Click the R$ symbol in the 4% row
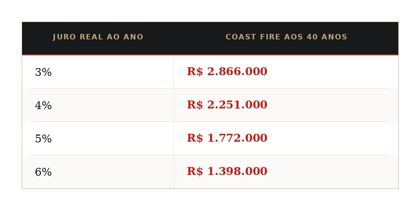Image resolution: width=420 pixels, height=209 pixels. click(x=195, y=104)
